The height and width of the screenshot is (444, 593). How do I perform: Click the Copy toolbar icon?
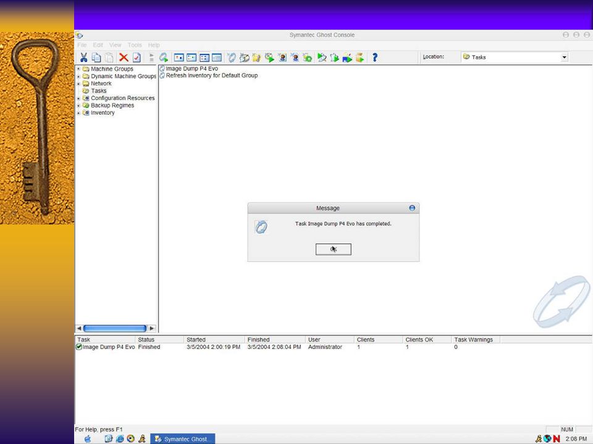pyautogui.click(x=96, y=57)
